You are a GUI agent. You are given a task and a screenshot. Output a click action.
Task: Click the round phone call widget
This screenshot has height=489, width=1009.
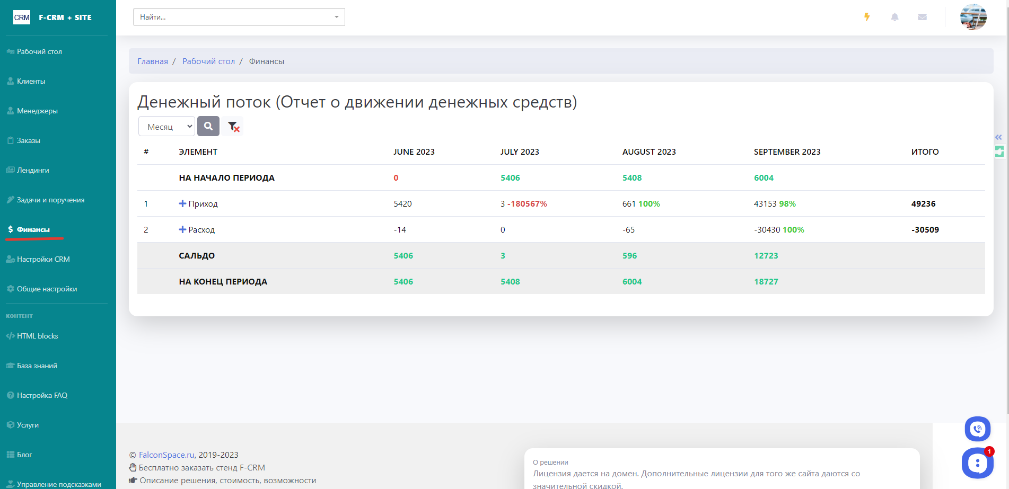pos(977,429)
